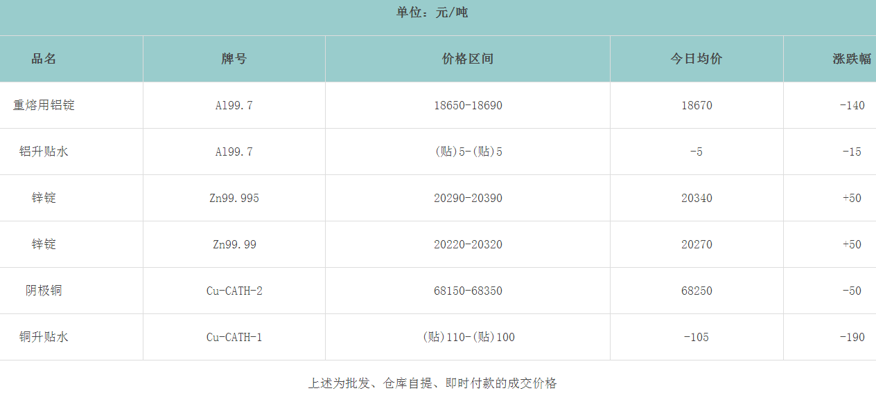Click the Zn99.99 grade cell
Viewport: 876px width, 402px height.
click(x=234, y=244)
